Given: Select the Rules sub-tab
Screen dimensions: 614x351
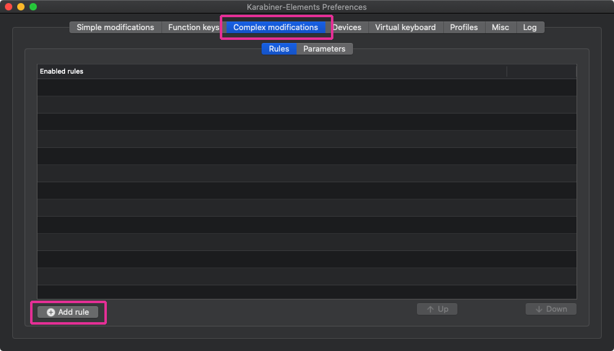Looking at the screenshot, I should pyautogui.click(x=279, y=49).
